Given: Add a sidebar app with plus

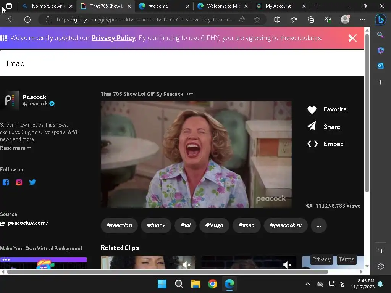Looking at the screenshot, I should (x=380, y=82).
